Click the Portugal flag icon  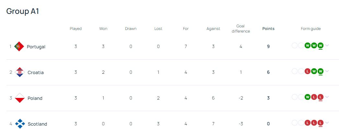[x=19, y=46]
